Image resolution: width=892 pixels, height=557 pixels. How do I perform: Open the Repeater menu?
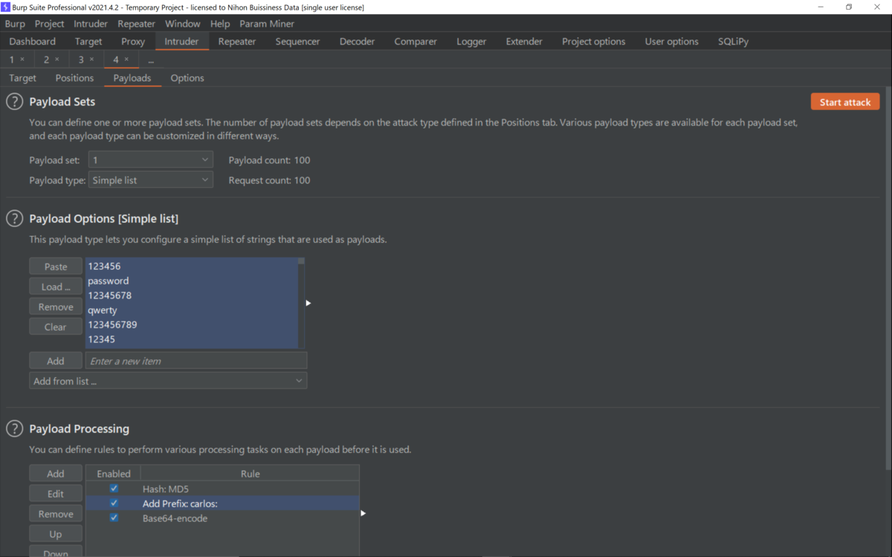137,24
